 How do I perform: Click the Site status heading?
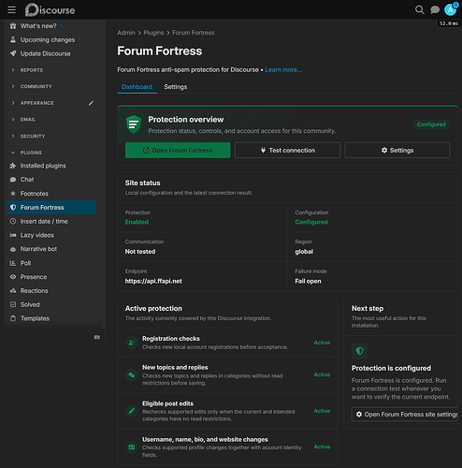[x=142, y=183]
